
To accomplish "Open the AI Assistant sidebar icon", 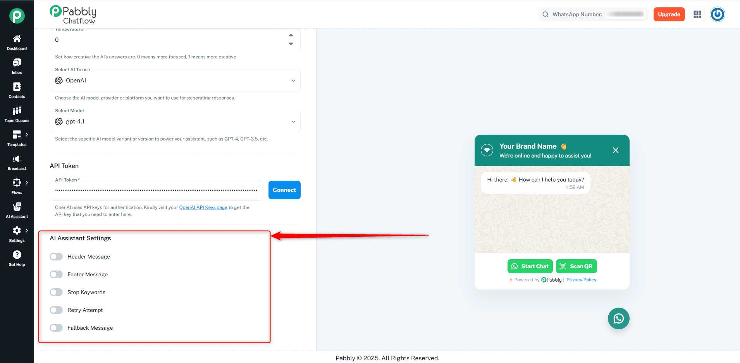I will [17, 207].
